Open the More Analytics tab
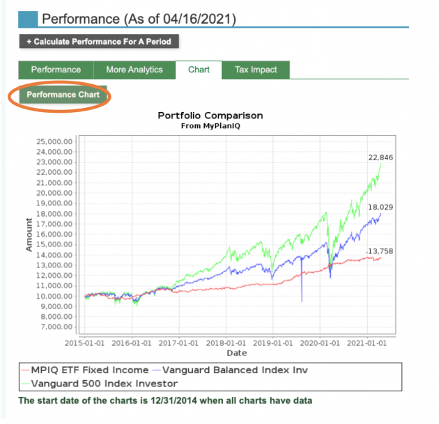439x424 pixels. click(134, 70)
